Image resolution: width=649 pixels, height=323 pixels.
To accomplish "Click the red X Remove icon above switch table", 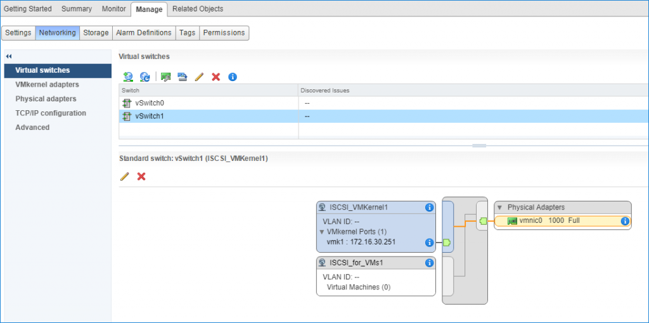I will coord(215,77).
